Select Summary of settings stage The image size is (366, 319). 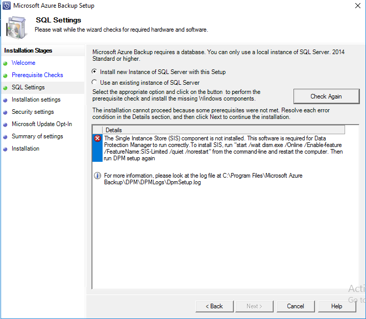pyautogui.click(x=37, y=136)
